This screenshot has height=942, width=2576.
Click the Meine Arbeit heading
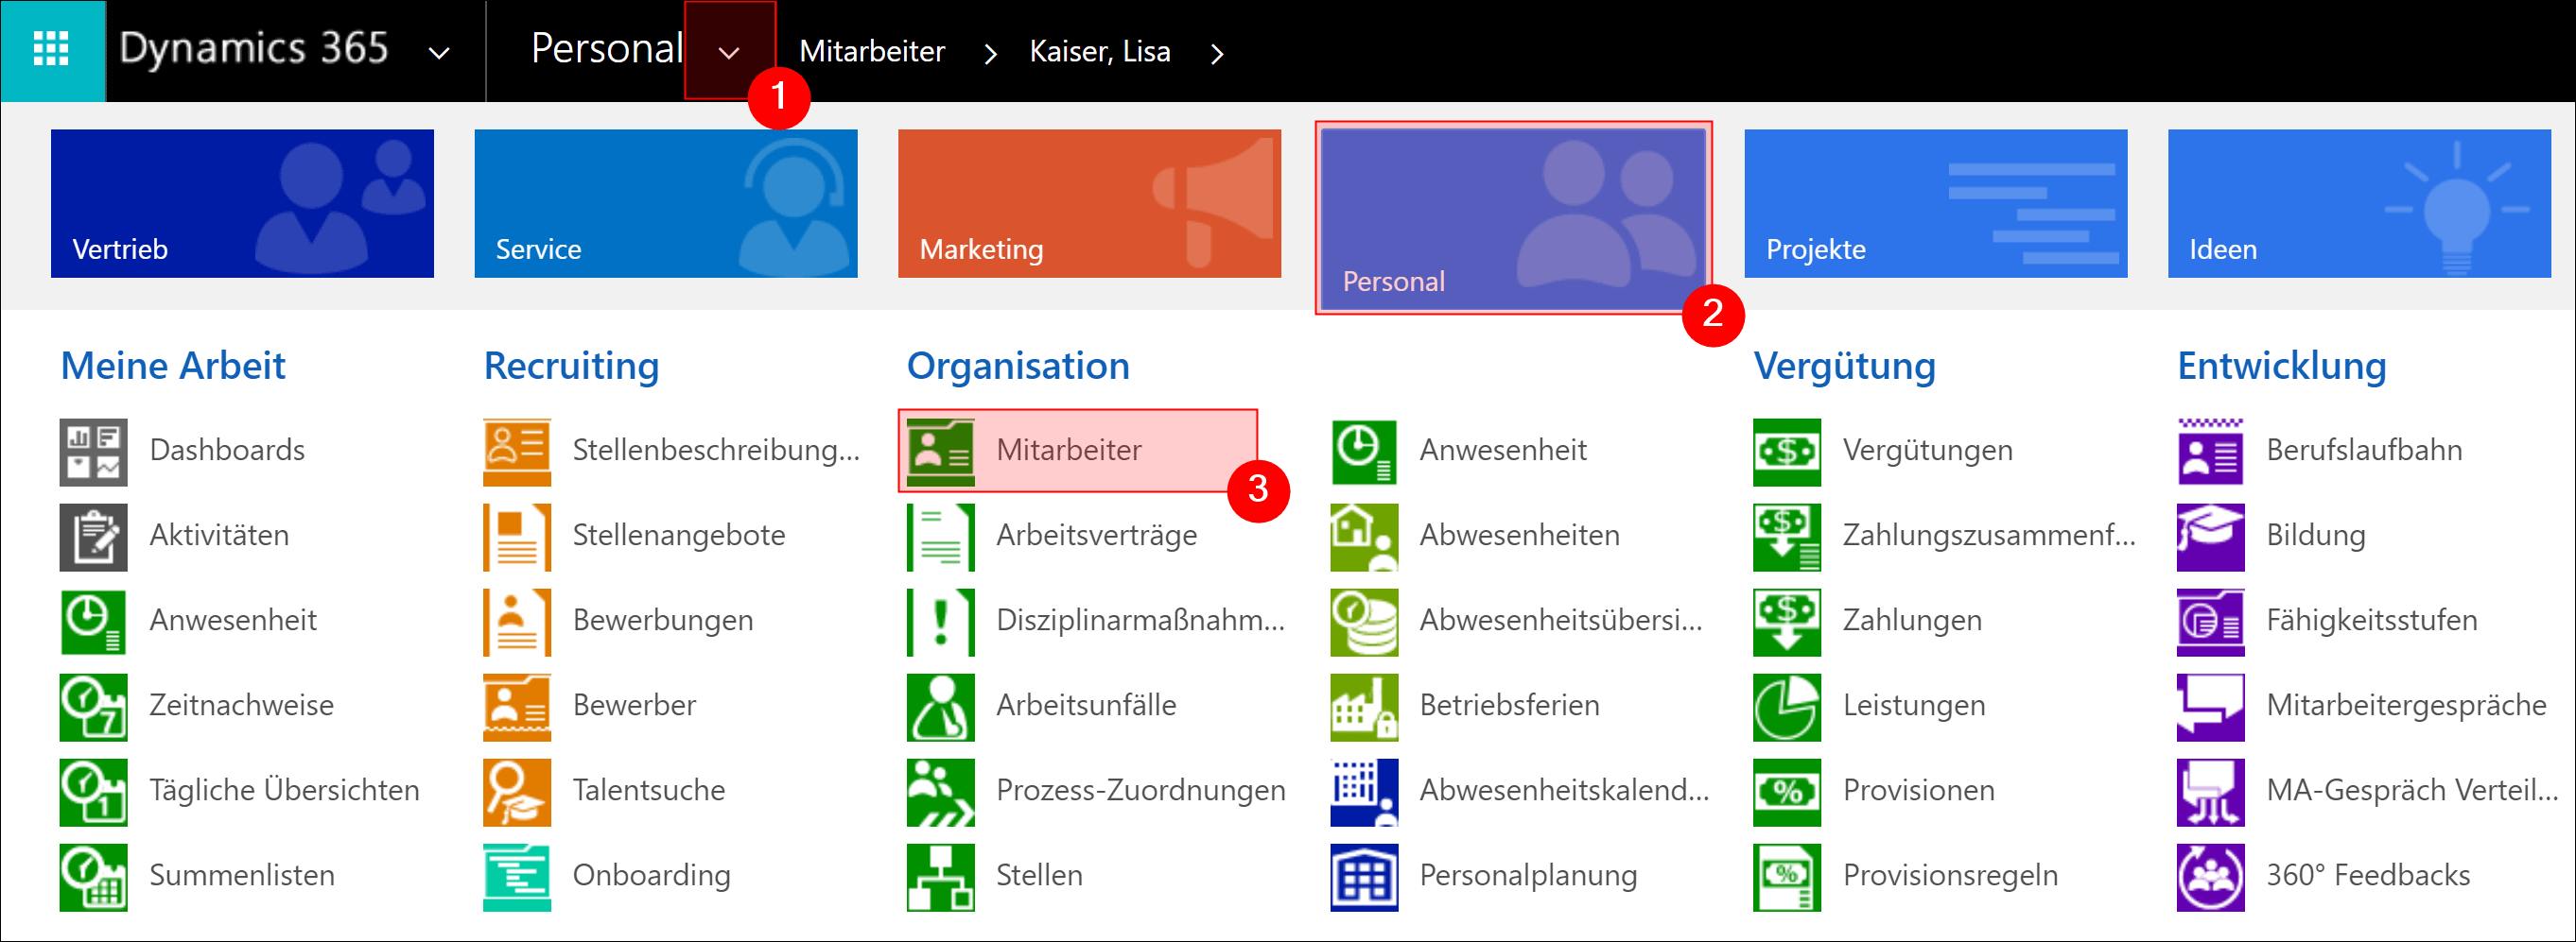(x=173, y=366)
